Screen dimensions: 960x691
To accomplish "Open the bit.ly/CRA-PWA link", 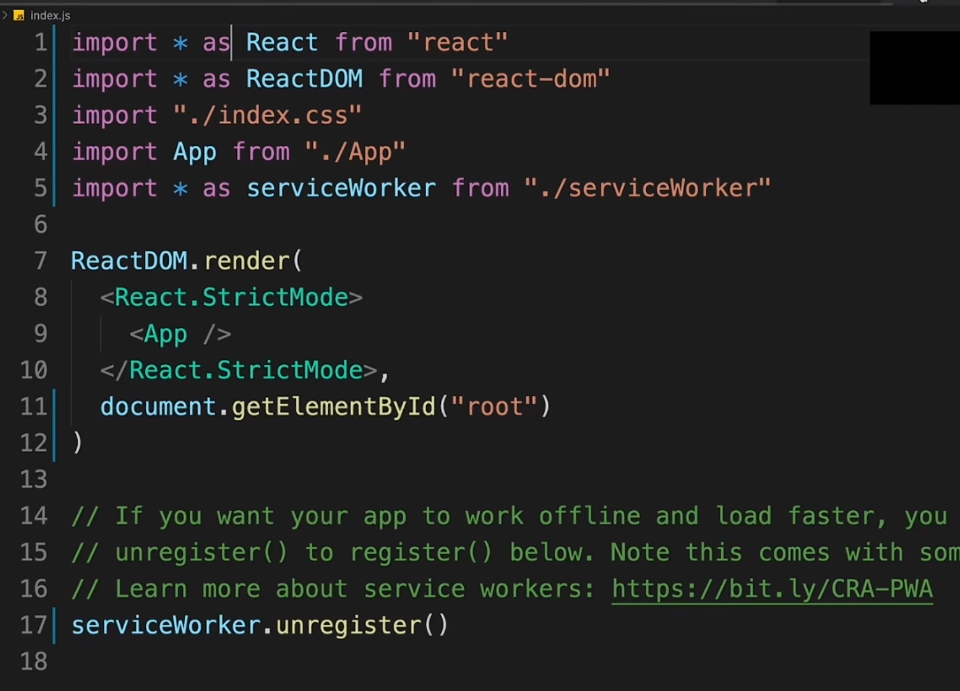I will pos(772,589).
